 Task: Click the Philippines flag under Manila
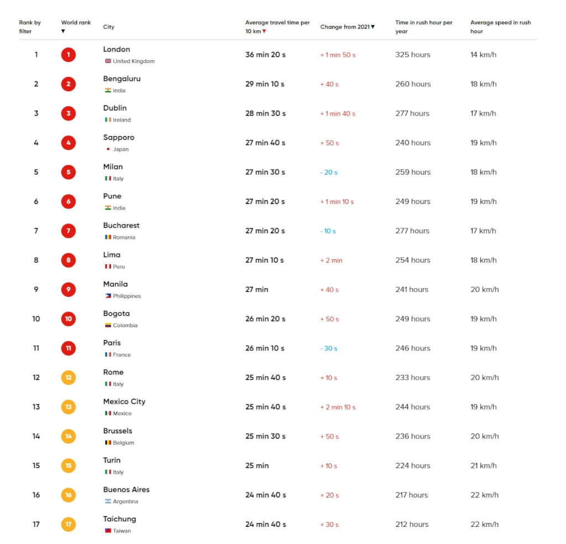click(108, 296)
